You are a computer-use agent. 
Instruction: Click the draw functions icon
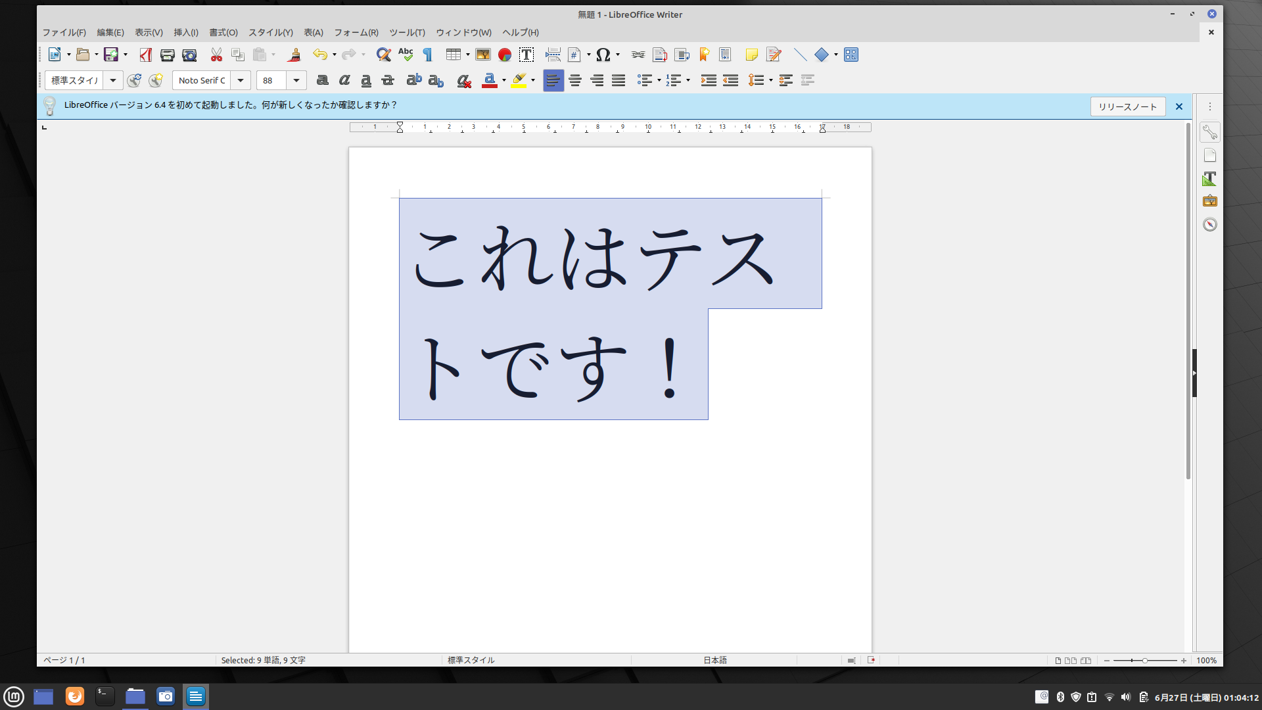coord(851,55)
